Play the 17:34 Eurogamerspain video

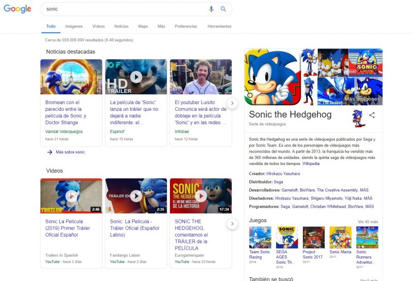tap(201, 196)
